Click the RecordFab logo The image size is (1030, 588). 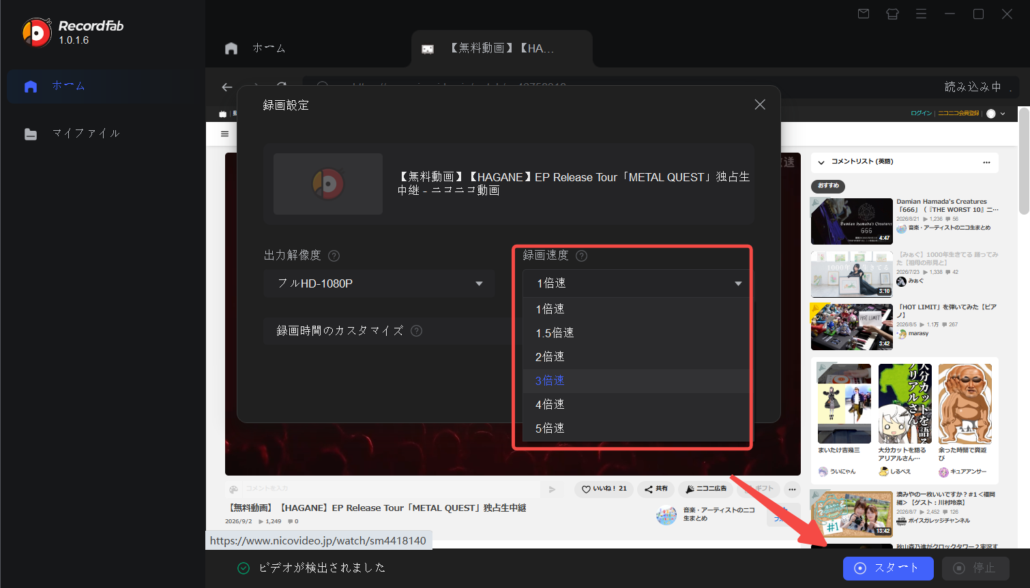[x=73, y=32]
